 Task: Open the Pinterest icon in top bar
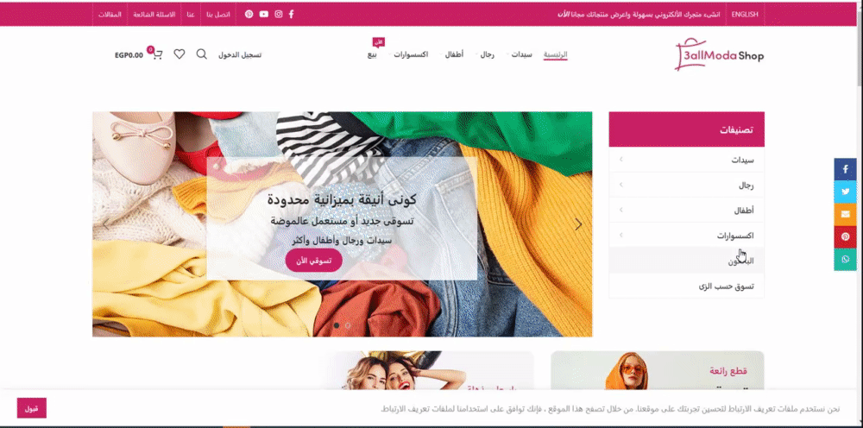tap(249, 15)
